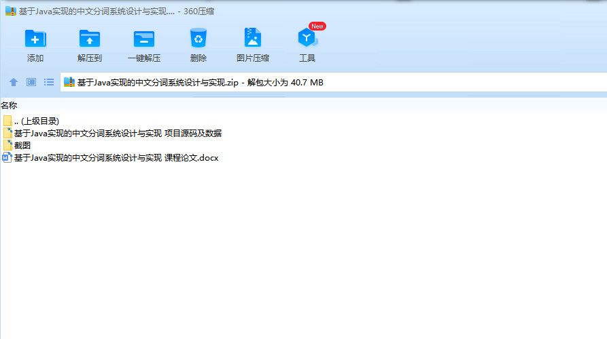Click the folder icon of 上级目录

tap(7, 121)
